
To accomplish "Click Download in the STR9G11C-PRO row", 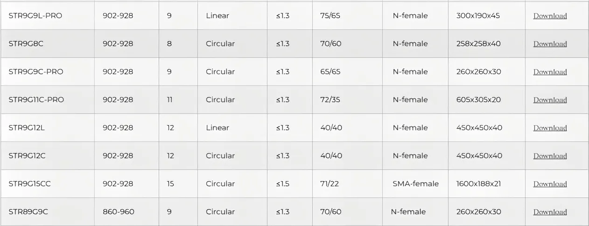I will point(550,100).
